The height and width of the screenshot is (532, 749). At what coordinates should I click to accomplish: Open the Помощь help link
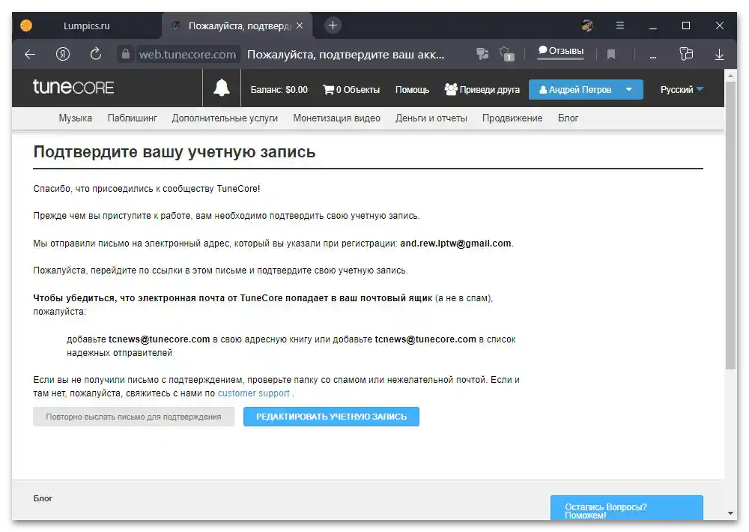412,90
